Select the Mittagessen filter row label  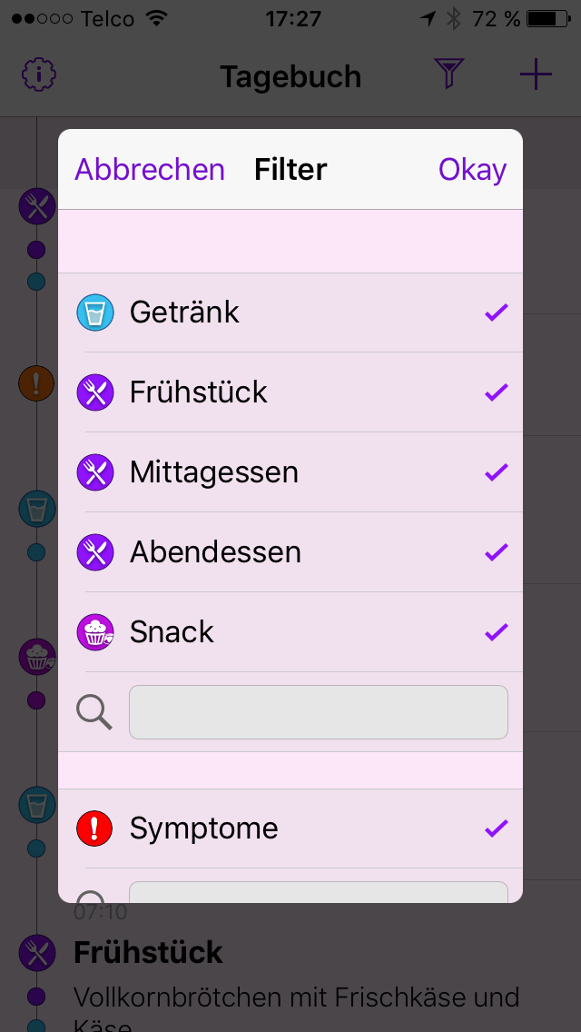pos(214,472)
